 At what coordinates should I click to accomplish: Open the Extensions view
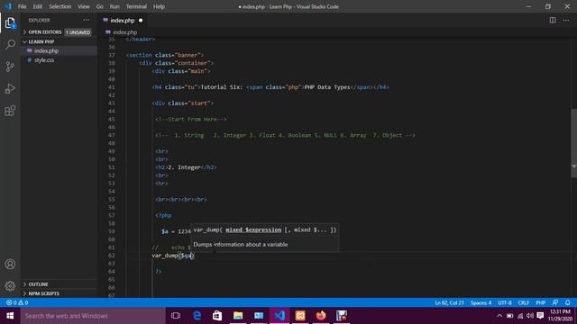[x=10, y=111]
